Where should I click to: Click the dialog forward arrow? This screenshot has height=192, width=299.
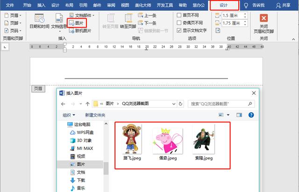[73, 104]
